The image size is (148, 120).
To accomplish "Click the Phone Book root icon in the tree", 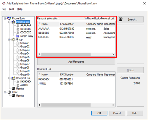I will (9, 18).
